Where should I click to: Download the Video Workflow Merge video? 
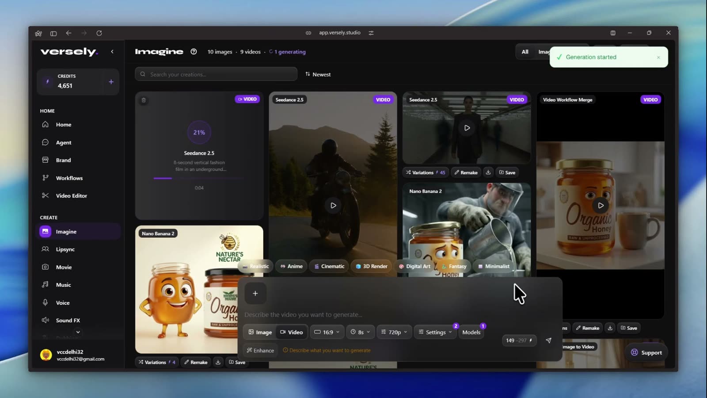[610, 328]
